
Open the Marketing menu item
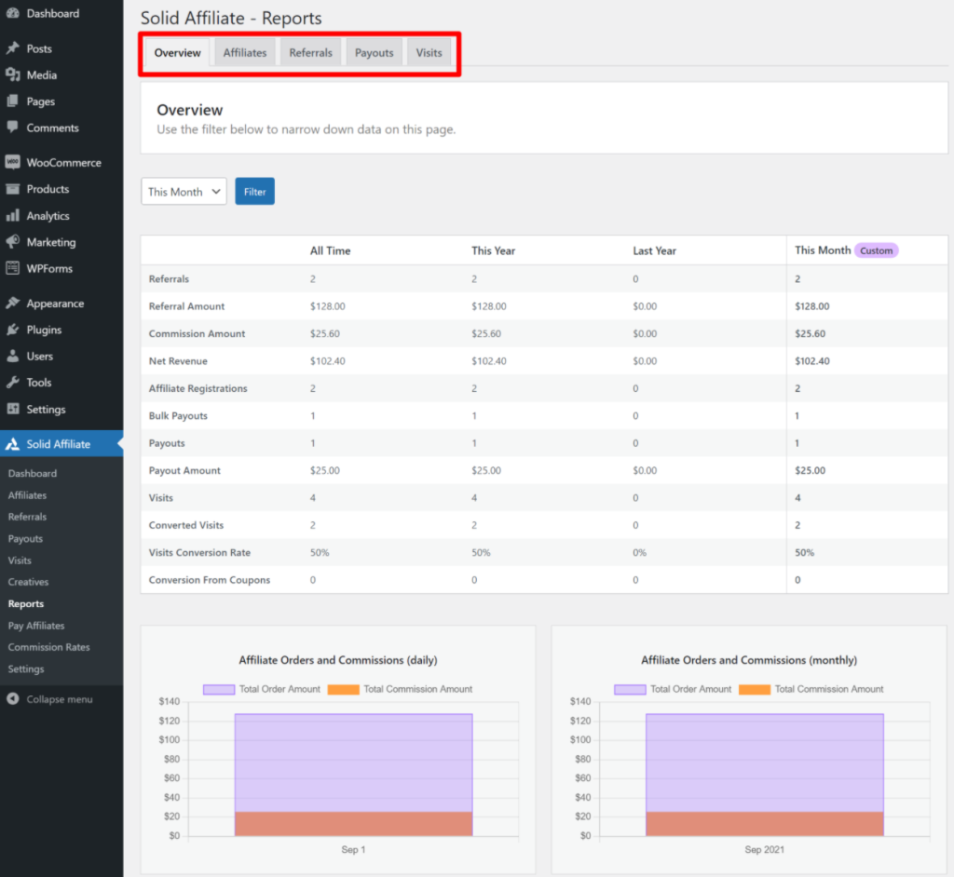coord(61,242)
